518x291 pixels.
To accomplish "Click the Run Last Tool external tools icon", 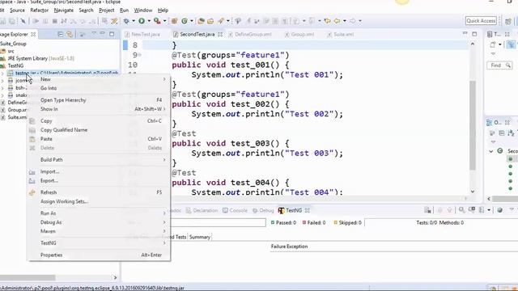I will point(157,21).
